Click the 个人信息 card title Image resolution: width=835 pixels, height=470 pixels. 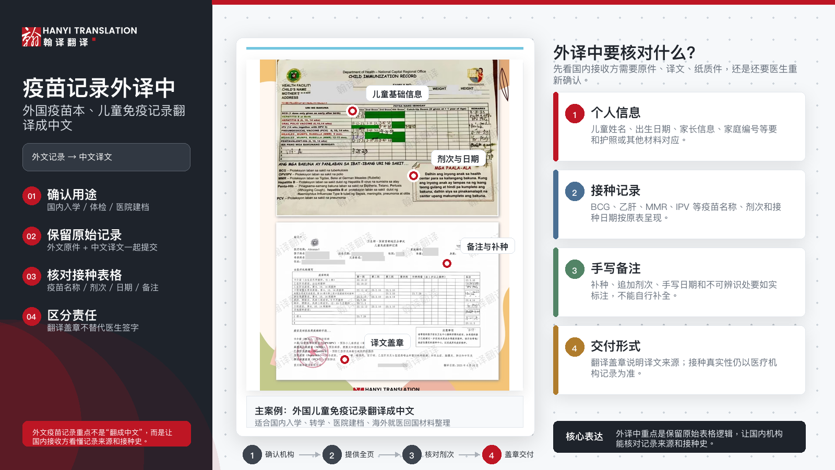tap(616, 113)
